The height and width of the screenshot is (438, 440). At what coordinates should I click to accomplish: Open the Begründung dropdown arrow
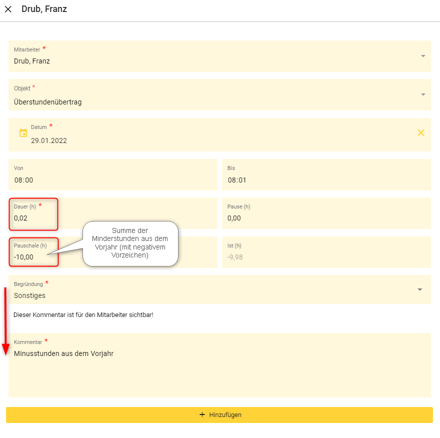coord(420,289)
